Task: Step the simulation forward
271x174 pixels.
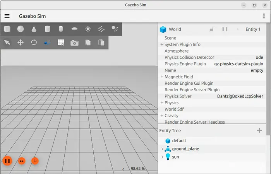Action: pos(22,161)
